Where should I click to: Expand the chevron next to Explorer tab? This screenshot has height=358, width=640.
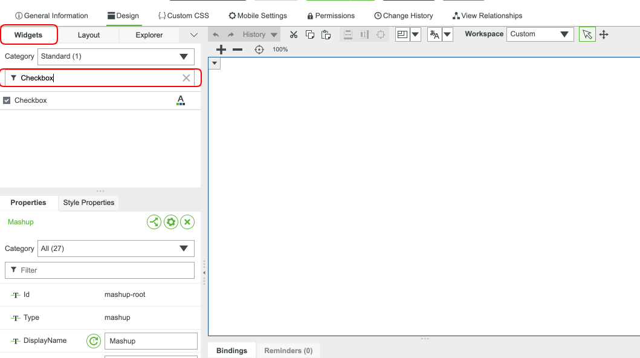[x=193, y=35]
